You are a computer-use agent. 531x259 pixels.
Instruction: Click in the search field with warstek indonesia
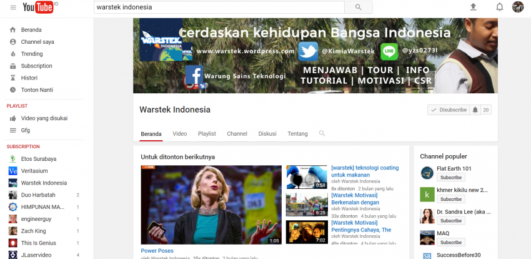219,7
